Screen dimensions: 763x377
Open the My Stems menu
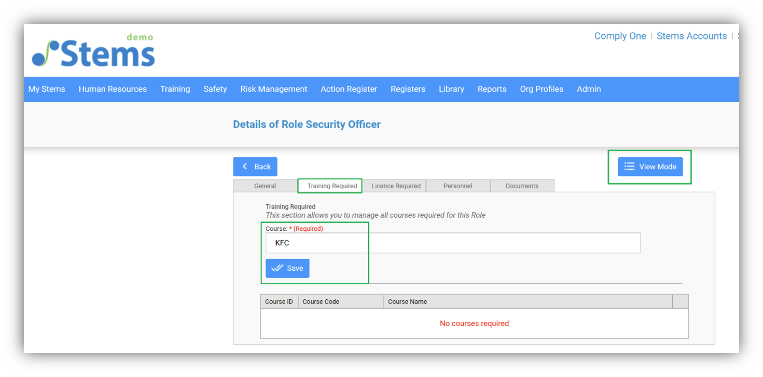[47, 89]
